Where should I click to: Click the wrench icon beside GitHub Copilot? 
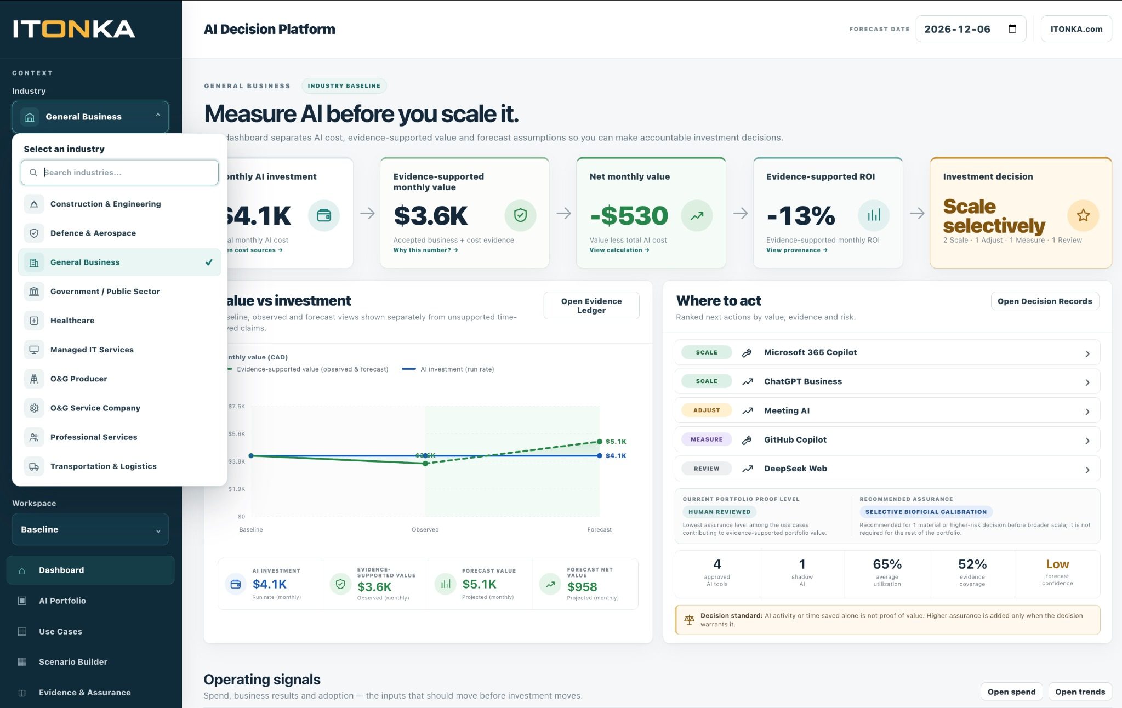click(747, 440)
